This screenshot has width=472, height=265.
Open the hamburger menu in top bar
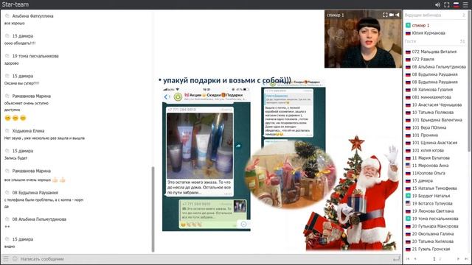pyautogui.click(x=465, y=5)
